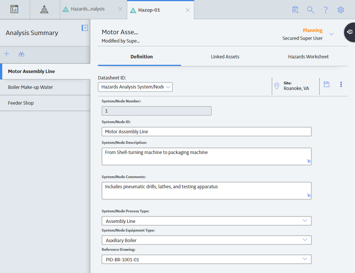355x273 pixels.
Task: Open the help question mark icon
Action: tap(326, 10)
